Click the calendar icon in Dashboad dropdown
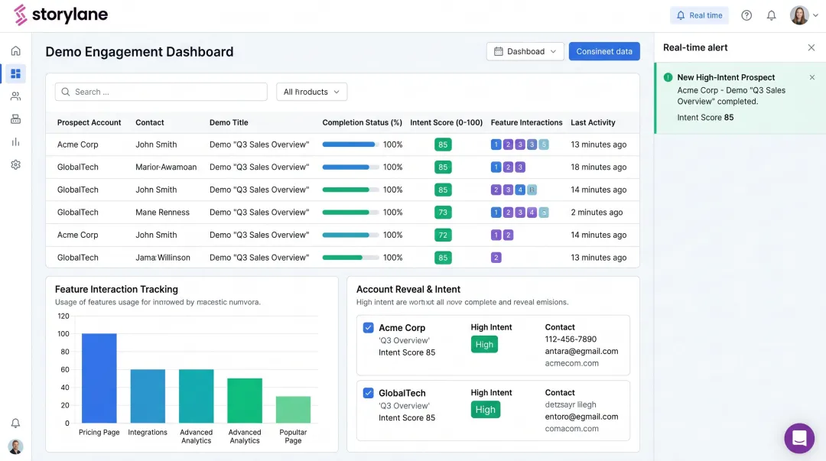Viewport: 826px width, 461px height. click(499, 51)
